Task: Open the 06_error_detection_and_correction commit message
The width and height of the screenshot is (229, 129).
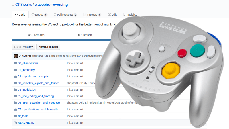Action: point(102,103)
